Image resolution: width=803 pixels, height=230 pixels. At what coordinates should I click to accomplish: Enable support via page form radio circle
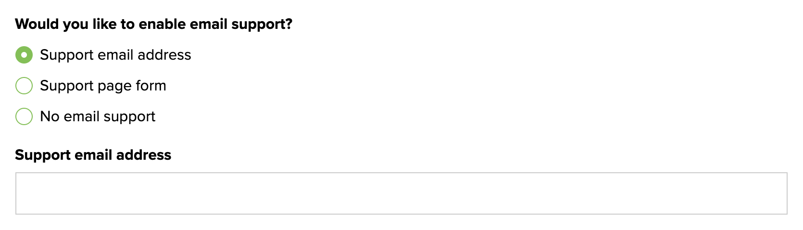tap(24, 86)
